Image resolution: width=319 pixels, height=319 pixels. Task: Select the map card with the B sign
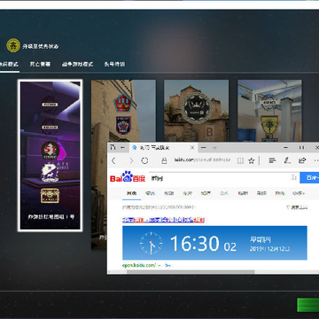196,111
